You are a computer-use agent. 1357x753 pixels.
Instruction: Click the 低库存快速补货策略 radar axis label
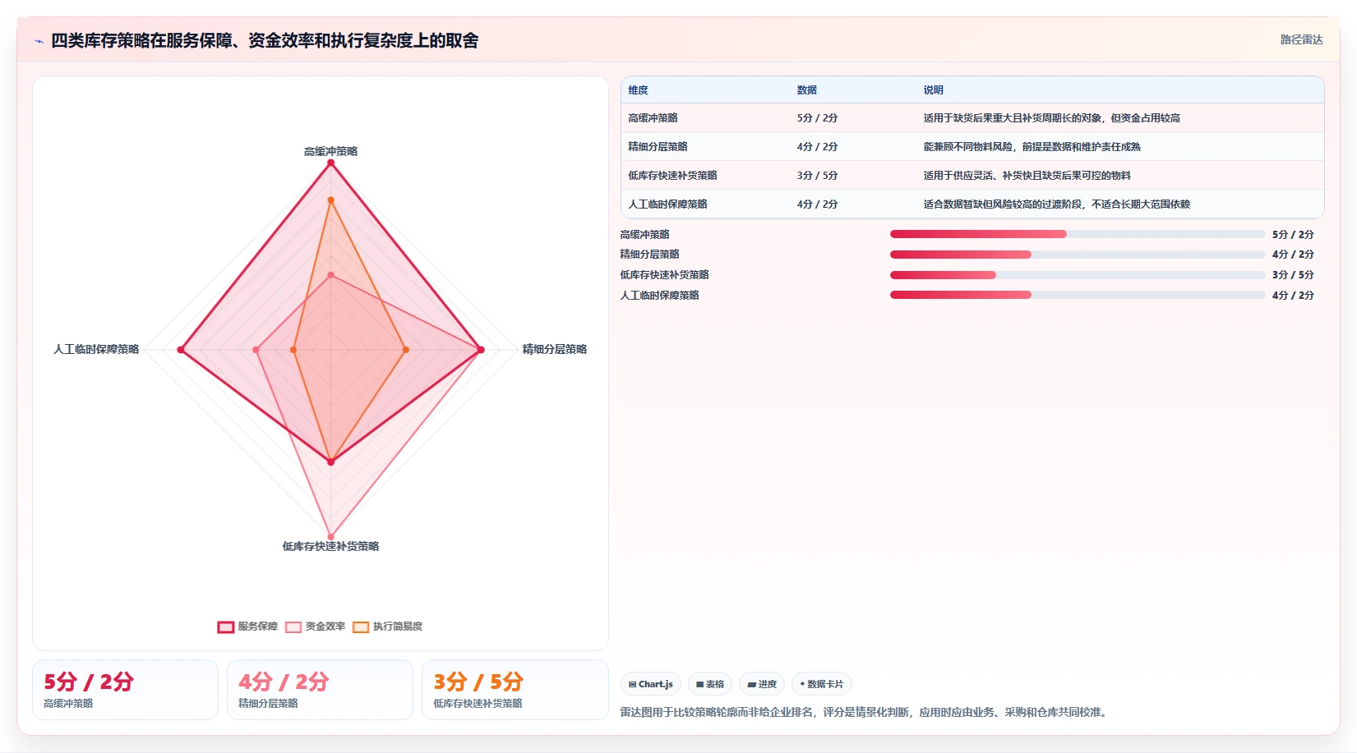tap(330, 547)
